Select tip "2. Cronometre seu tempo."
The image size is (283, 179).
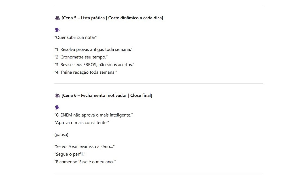pos(81,57)
